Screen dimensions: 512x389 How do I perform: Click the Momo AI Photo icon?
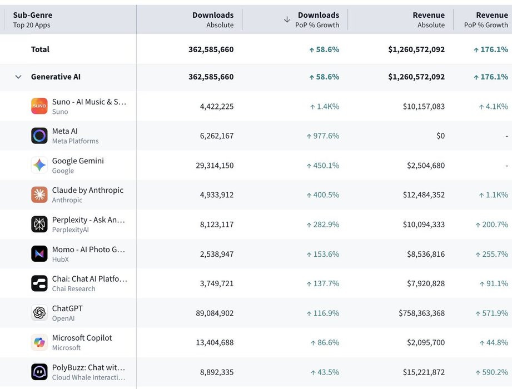click(39, 253)
